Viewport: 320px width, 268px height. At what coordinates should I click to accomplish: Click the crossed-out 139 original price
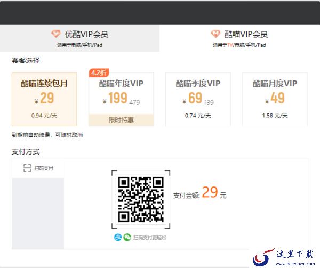coord(209,102)
